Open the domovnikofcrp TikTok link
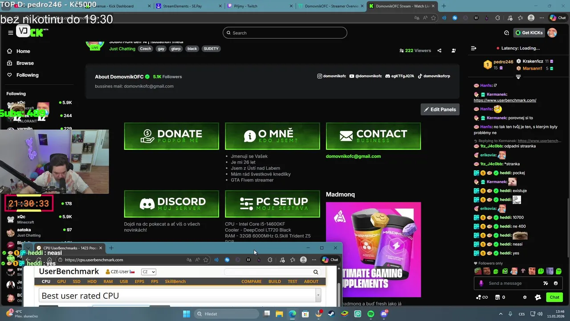Viewport: 570px width, 321px height. point(434,76)
